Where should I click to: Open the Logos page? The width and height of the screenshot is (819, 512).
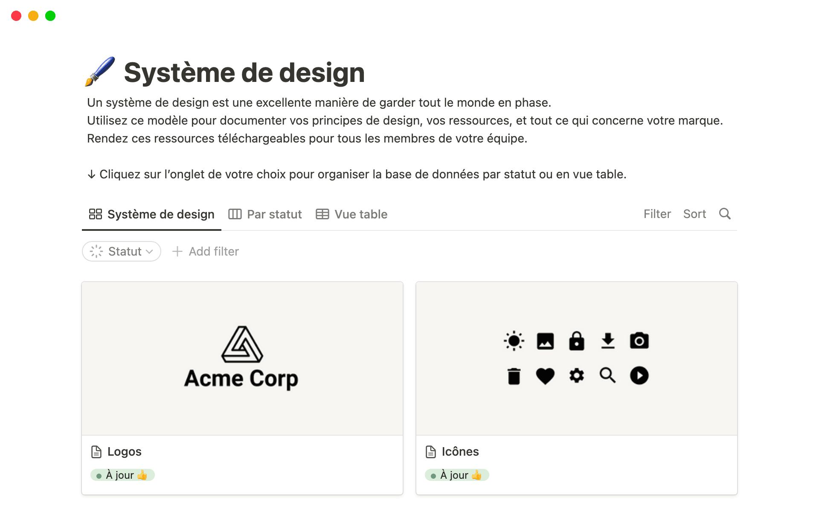tap(124, 451)
